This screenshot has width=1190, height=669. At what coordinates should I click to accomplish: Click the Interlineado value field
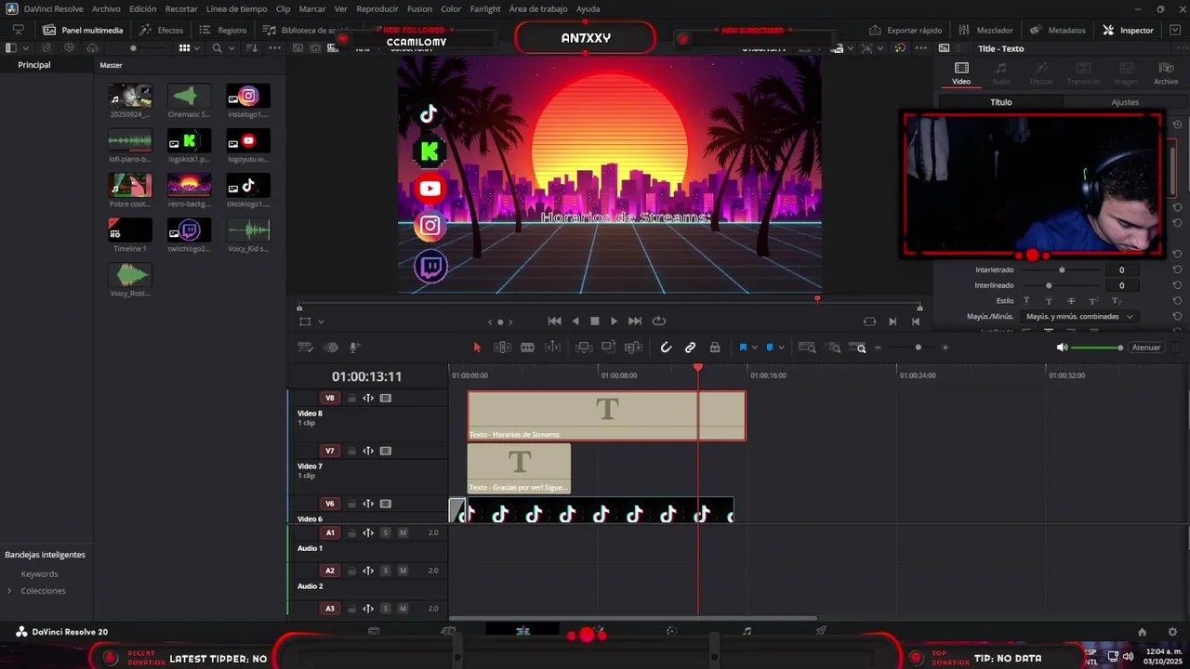(1121, 285)
